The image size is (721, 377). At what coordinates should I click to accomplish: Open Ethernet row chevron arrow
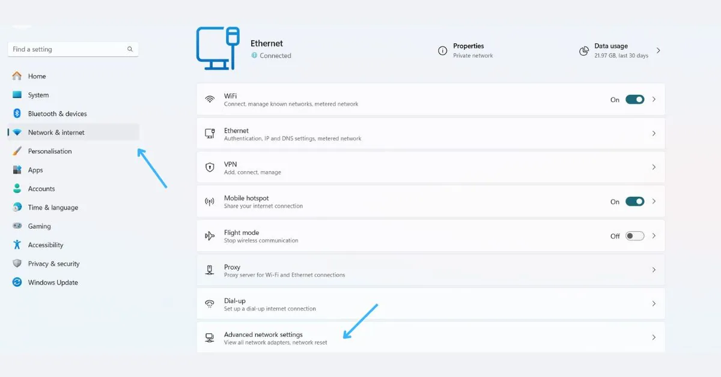pos(654,134)
